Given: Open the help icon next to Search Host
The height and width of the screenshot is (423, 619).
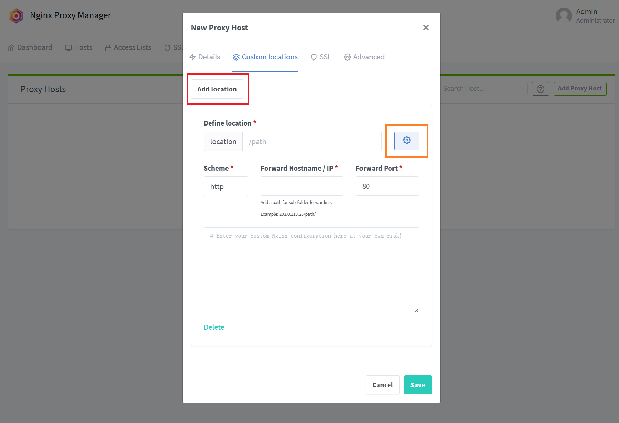Looking at the screenshot, I should [540, 89].
